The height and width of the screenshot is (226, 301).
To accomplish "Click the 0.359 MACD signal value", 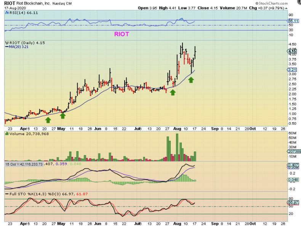I will tap(61, 164).
